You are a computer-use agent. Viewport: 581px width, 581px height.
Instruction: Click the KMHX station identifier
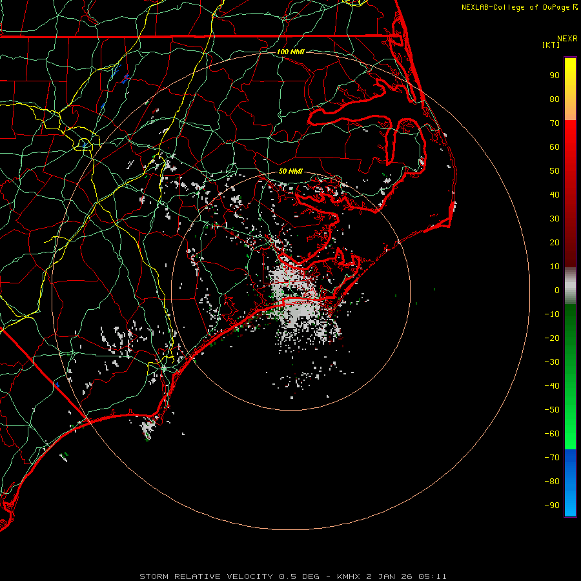point(349,576)
